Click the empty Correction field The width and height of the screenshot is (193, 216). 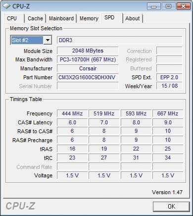[x=169, y=51]
